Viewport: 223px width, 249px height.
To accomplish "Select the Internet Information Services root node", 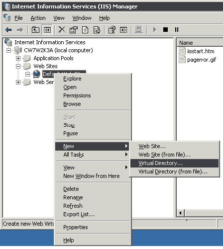I will 50,42.
